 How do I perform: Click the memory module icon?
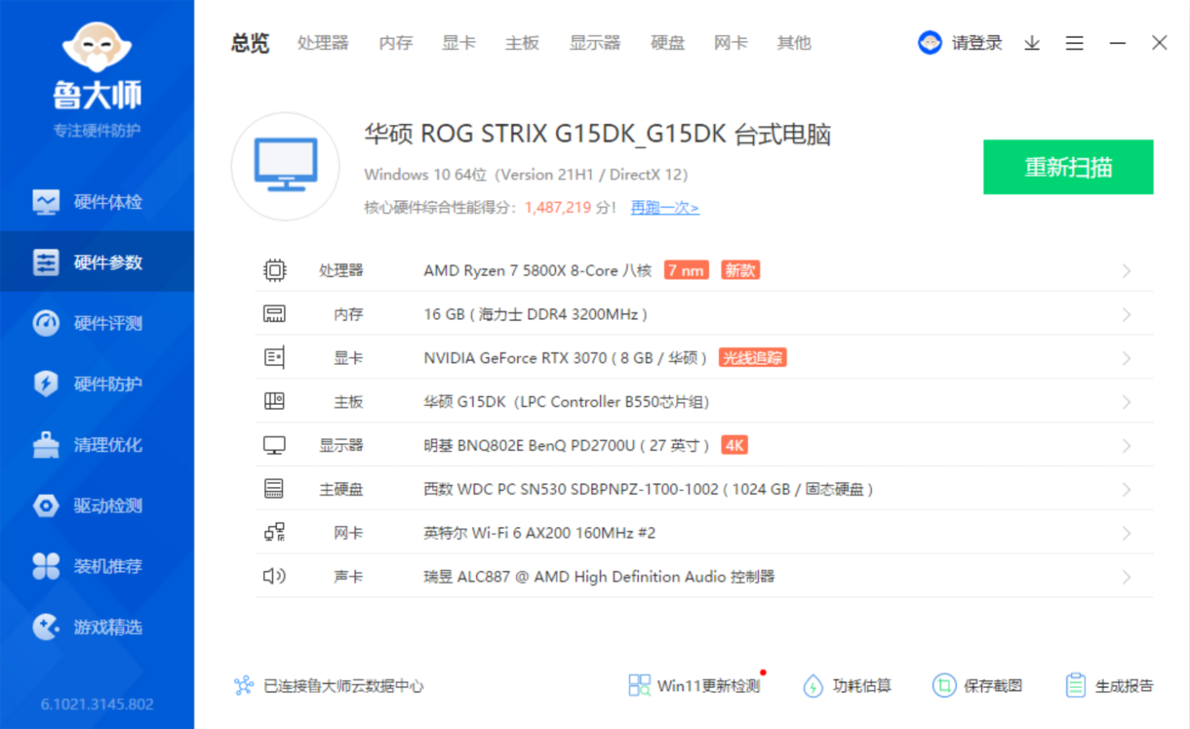[274, 314]
